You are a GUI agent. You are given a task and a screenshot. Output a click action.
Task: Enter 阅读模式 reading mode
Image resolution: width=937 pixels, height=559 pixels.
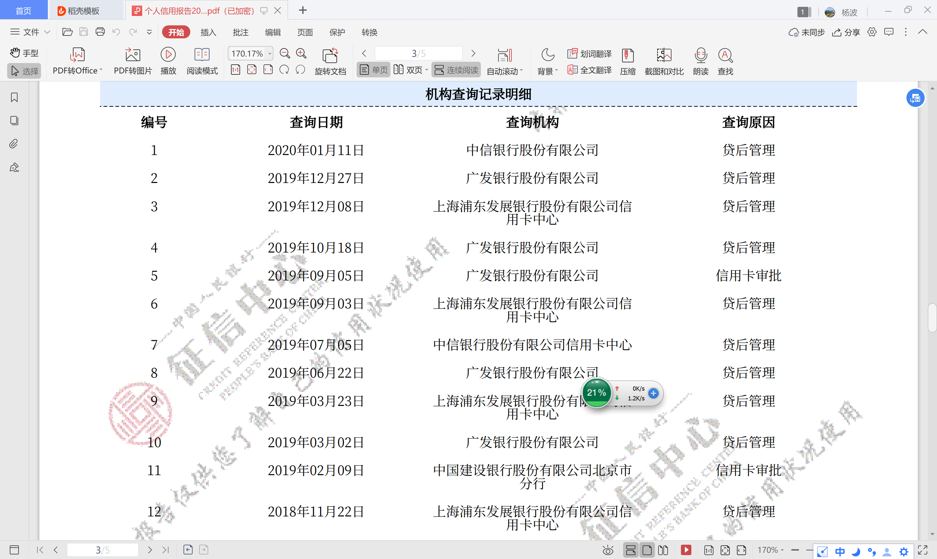[202, 61]
